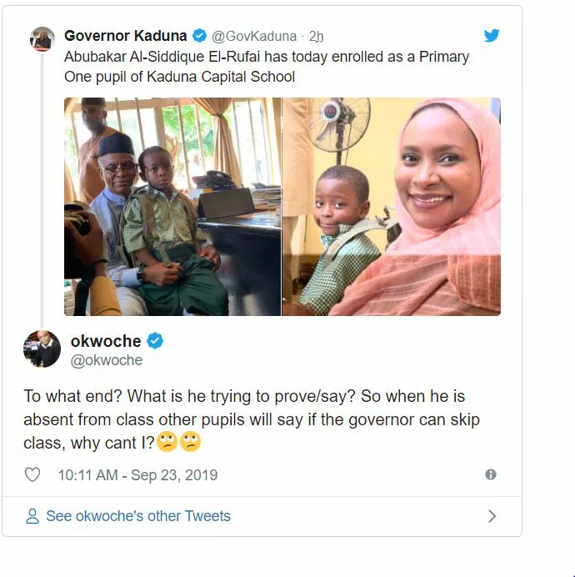Open Governor Kaduna's small profile avatar
Viewport: 575px width, 577px height.
42,38
